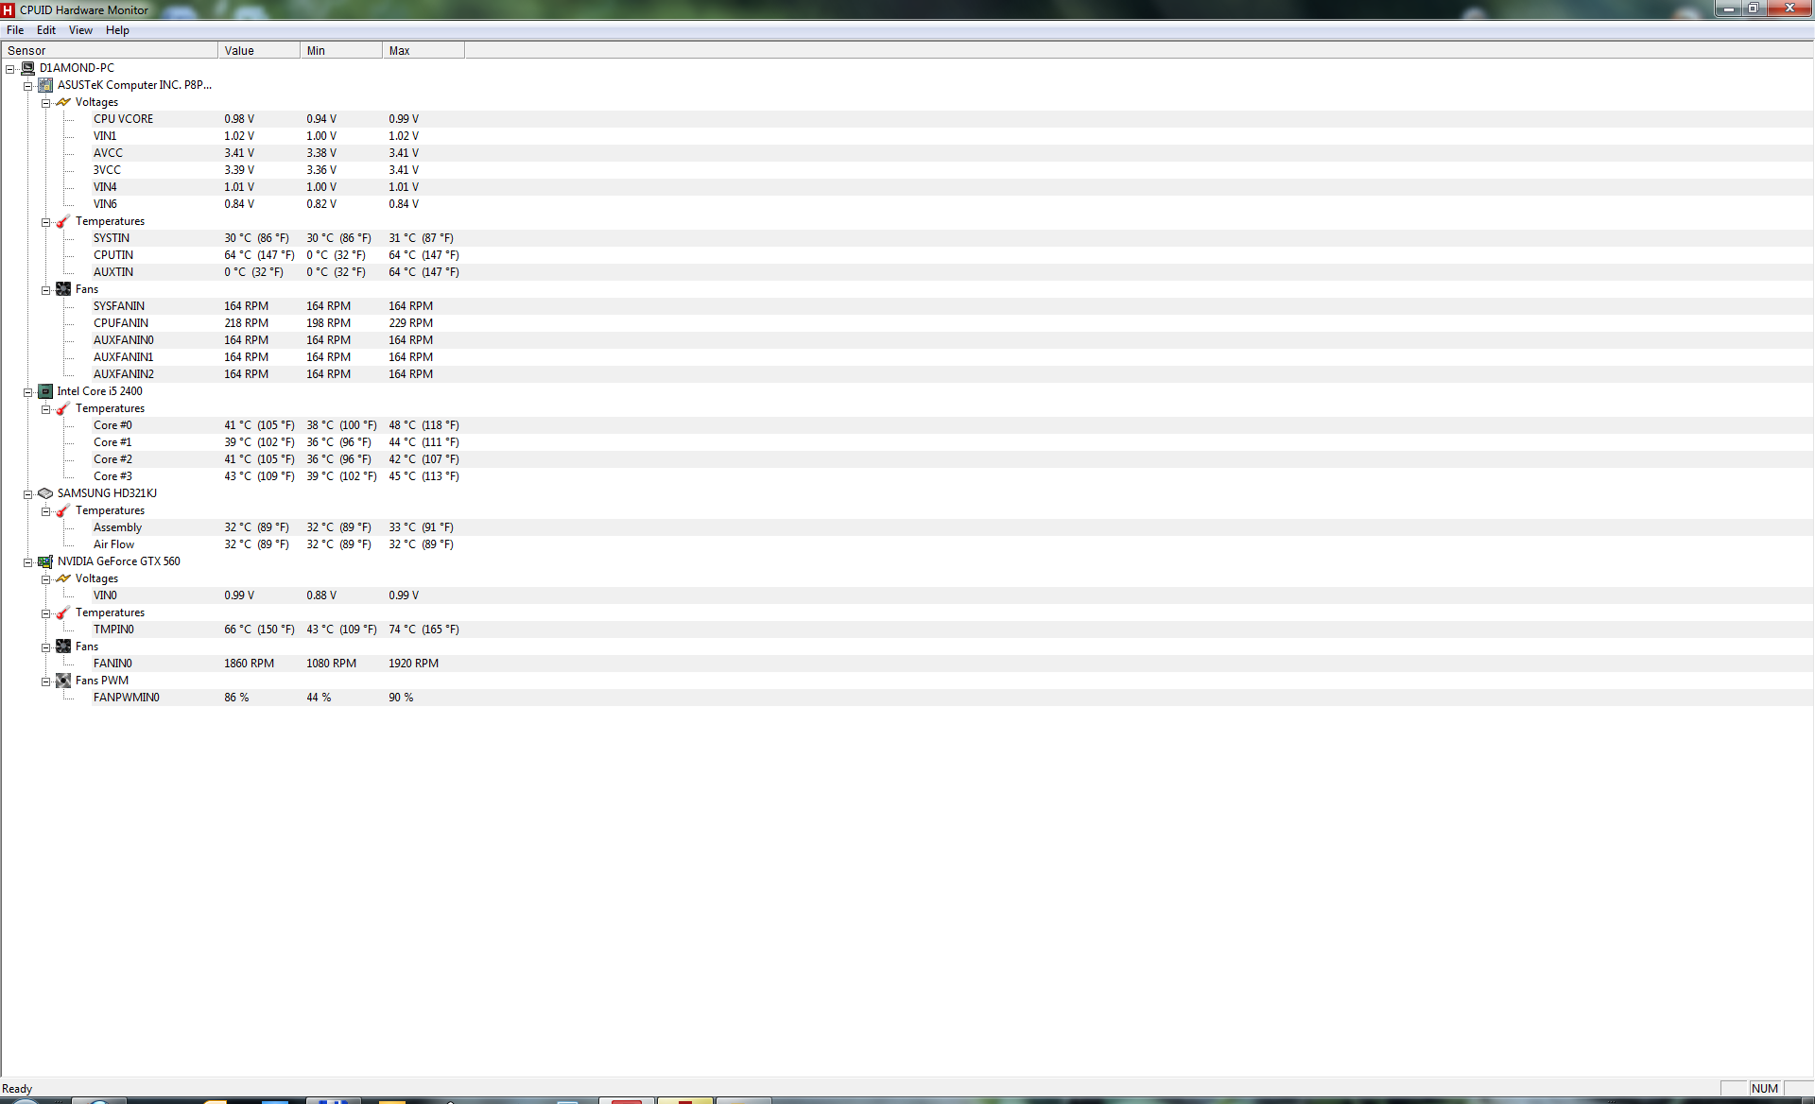Click the thermometer icon under SAMSUNG HD321KJ
The image size is (1815, 1104).
click(63, 510)
